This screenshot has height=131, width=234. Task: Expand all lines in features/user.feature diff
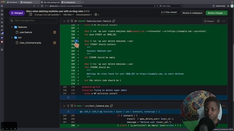(x=68, y=21)
